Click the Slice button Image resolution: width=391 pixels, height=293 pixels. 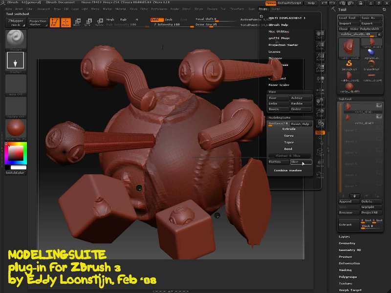301,162
